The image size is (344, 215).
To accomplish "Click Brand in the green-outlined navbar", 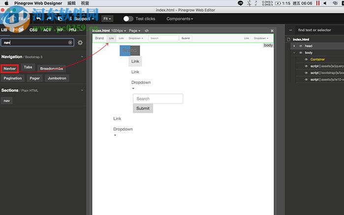I will pyautogui.click(x=99, y=38).
